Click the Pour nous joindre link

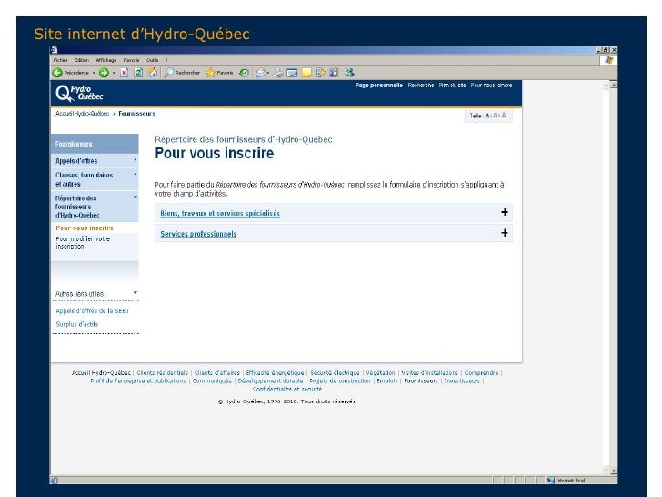pos(491,85)
